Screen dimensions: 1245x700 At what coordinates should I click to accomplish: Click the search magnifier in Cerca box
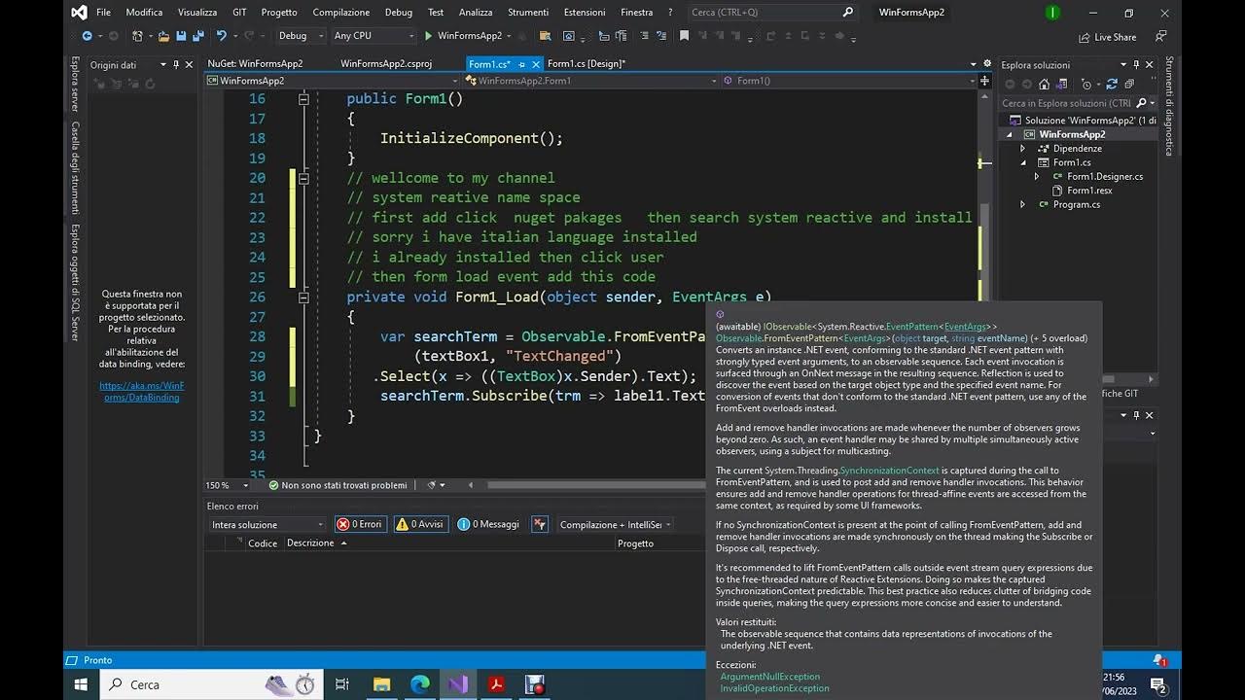coord(847,13)
